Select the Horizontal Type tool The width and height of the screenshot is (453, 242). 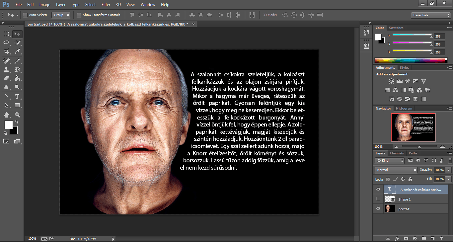click(17, 97)
